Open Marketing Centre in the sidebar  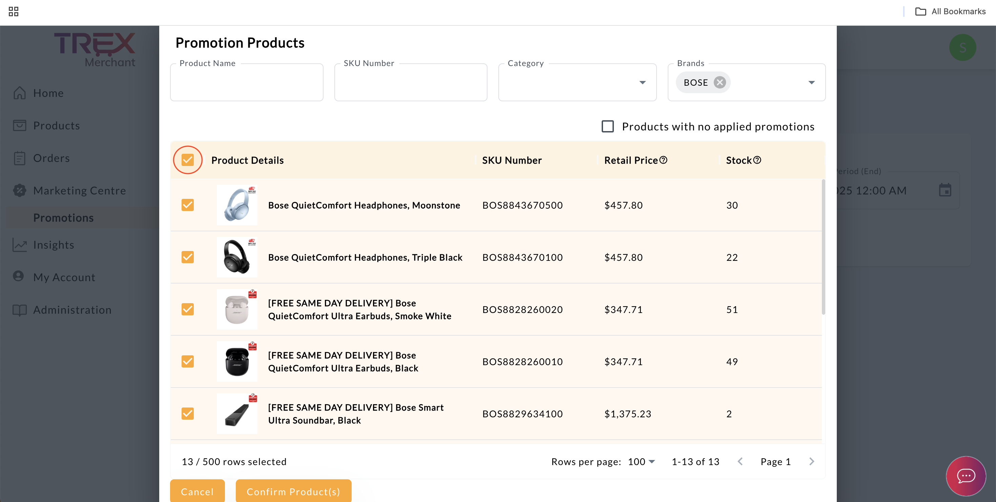pyautogui.click(x=80, y=190)
